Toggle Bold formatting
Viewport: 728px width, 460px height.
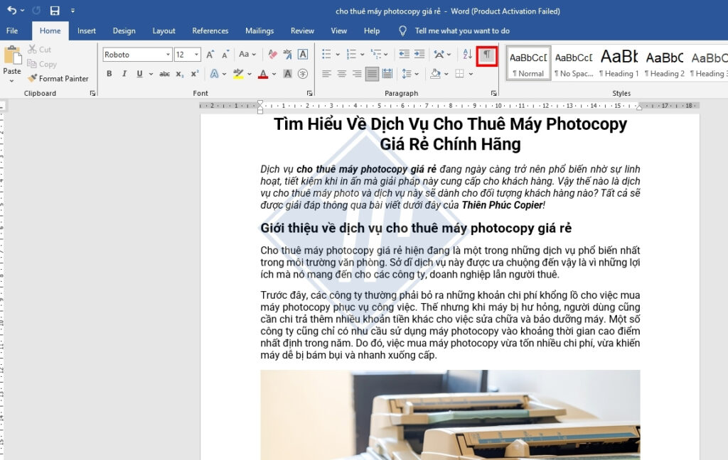tap(109, 74)
